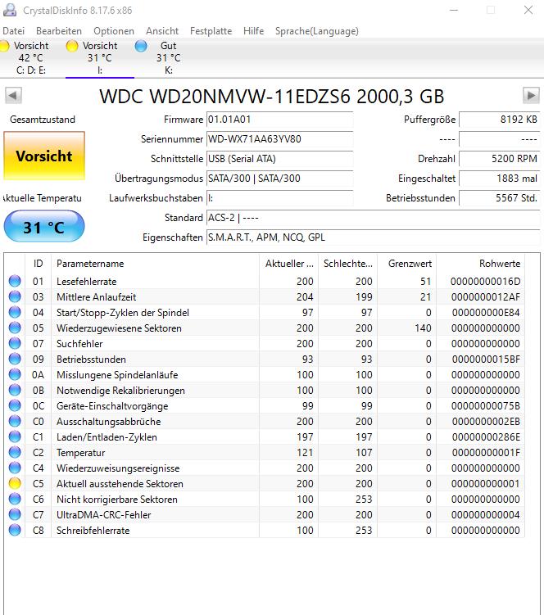544x615 pixels.
Task: Click raw value 0000000015BF of Betriebsstunden row
Action: [x=486, y=359]
